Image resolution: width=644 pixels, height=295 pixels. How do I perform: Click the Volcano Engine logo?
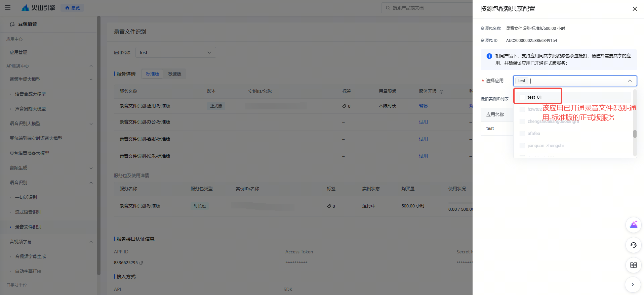(38, 7)
